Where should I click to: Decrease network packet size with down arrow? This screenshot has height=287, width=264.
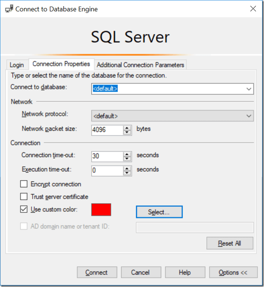pyautogui.click(x=127, y=132)
